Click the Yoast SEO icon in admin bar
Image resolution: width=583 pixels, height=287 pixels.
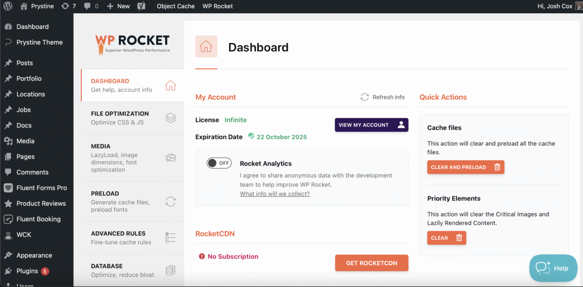pyautogui.click(x=142, y=6)
